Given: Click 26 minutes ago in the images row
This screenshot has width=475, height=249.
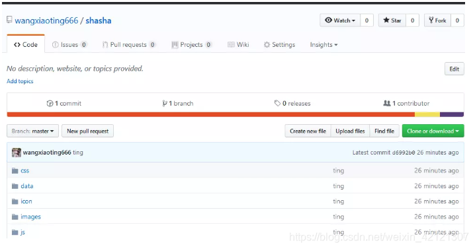Looking at the screenshot, I should tap(437, 217).
